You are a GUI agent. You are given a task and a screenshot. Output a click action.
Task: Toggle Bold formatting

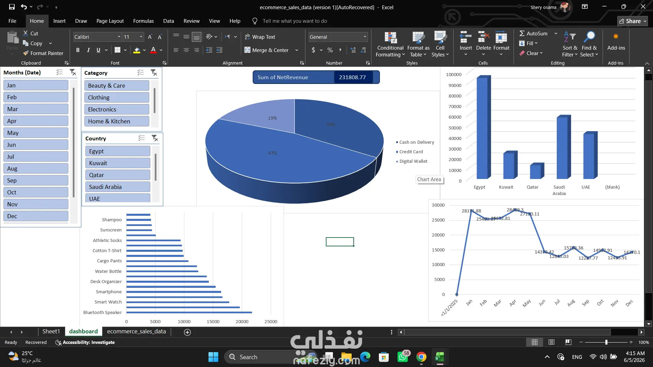pos(78,50)
